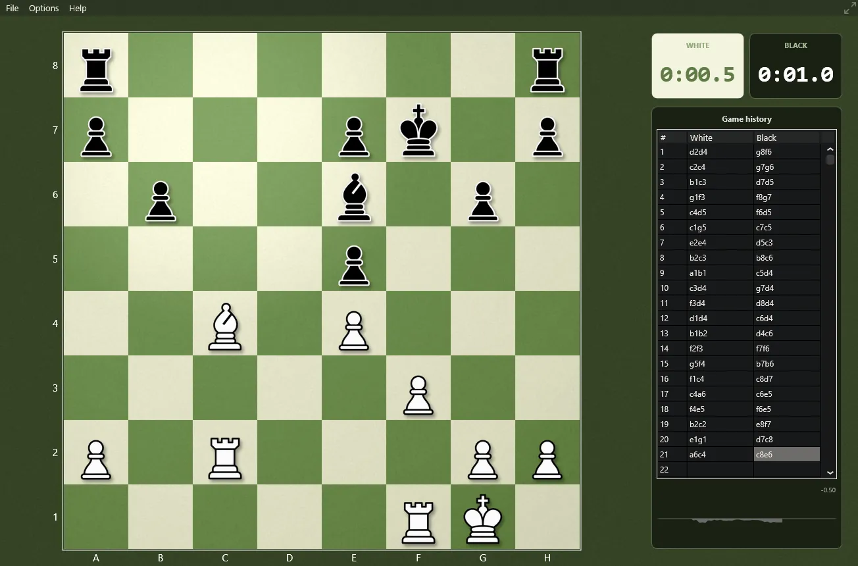Click the White column header in history
858x566 pixels.
720,138
